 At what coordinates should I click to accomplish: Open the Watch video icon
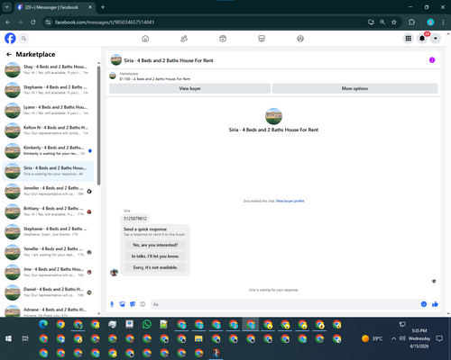pos(223,39)
